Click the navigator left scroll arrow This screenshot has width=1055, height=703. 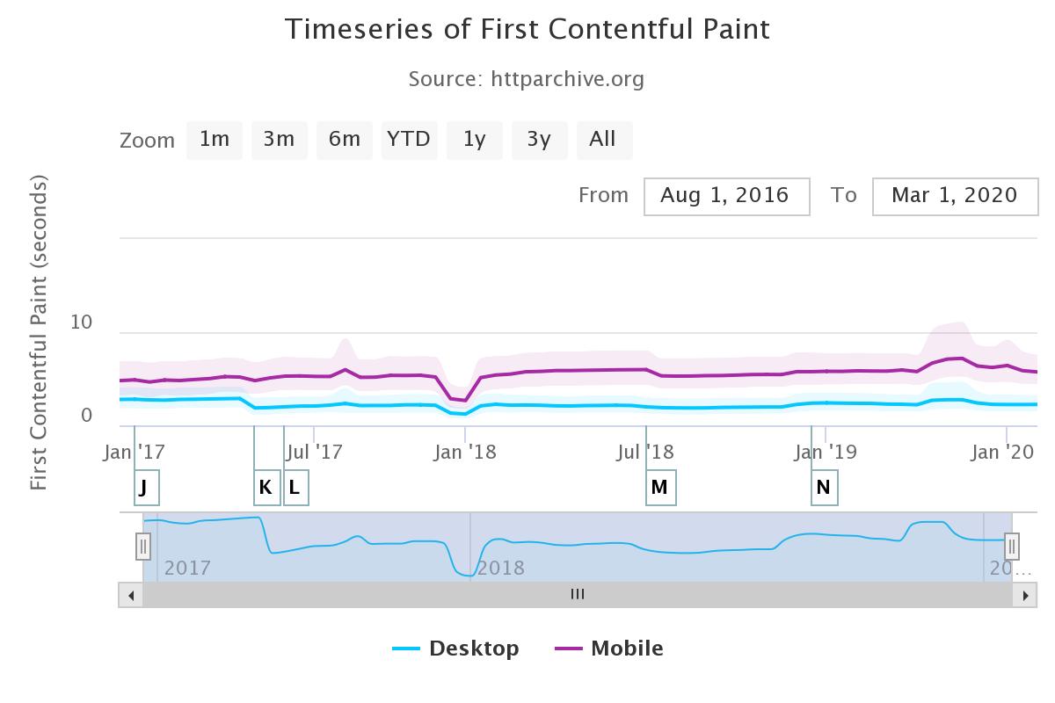131,595
